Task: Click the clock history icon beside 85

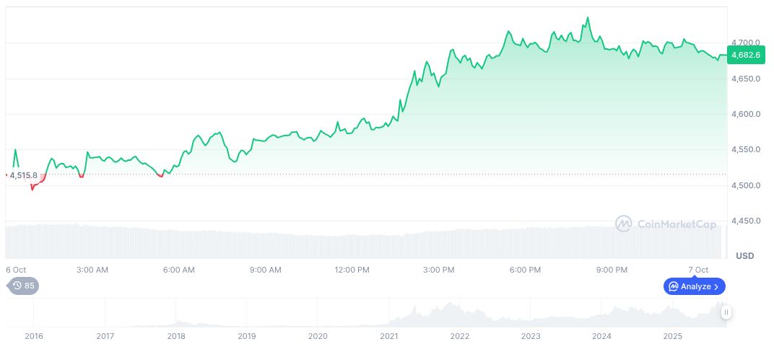Action: pos(17,286)
